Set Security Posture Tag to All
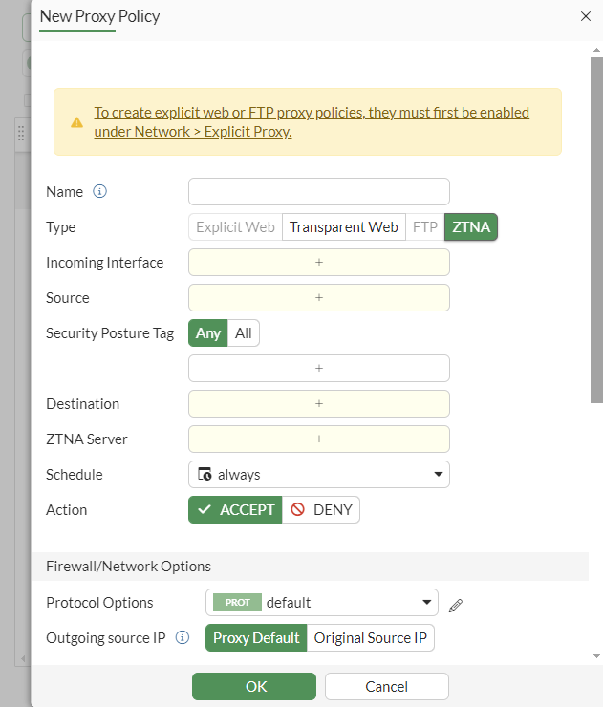 pyautogui.click(x=244, y=333)
